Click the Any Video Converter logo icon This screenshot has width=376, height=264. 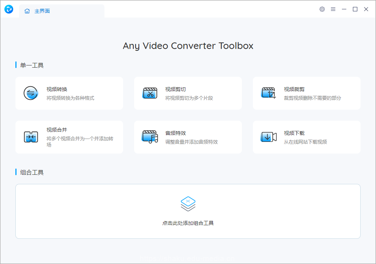[x=8, y=9]
